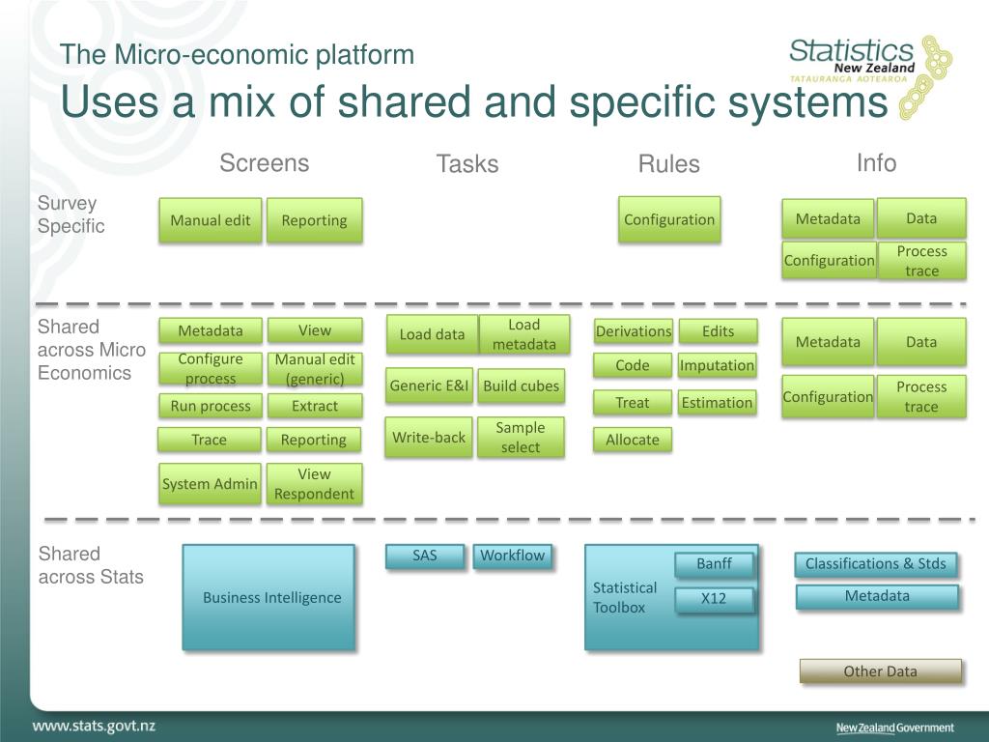Select the Tasks column heading
Screen dimensions: 989x742
tap(467, 163)
